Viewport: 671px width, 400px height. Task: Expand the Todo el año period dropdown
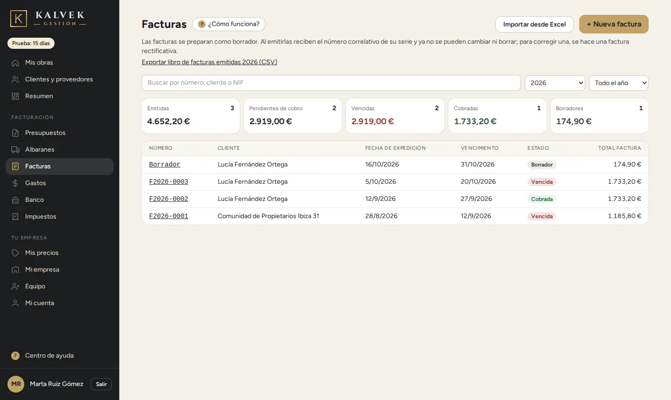coord(619,83)
